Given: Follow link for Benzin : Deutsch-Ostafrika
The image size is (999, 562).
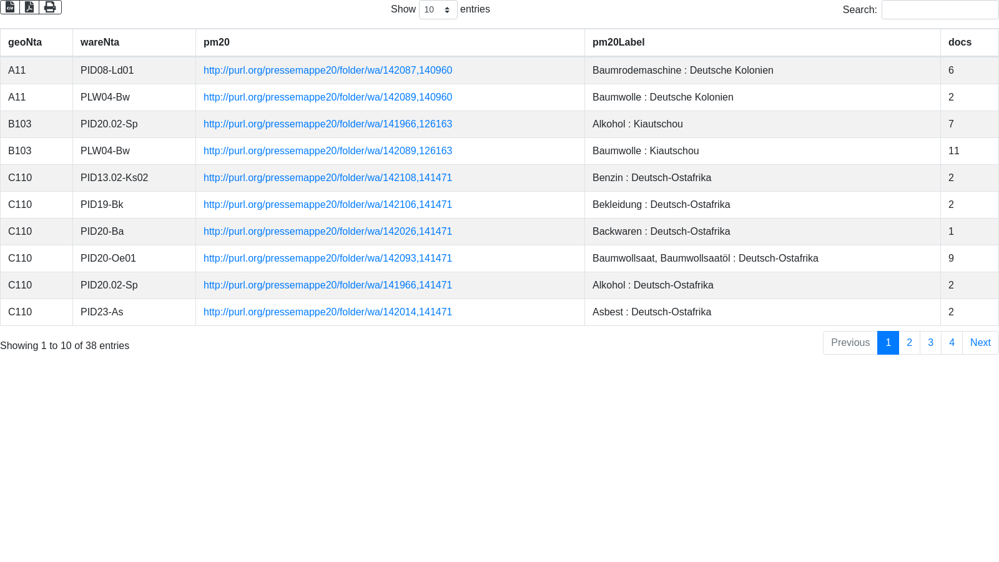Looking at the screenshot, I should pos(328,178).
